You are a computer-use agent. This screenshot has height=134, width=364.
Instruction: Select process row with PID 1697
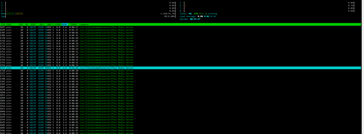point(181,27)
